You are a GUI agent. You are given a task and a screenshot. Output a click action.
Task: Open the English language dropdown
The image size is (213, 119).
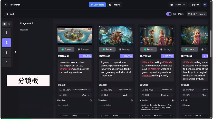tap(178, 5)
